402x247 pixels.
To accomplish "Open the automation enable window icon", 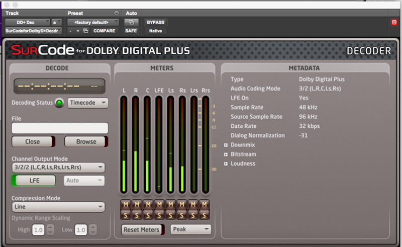I will click(x=131, y=22).
